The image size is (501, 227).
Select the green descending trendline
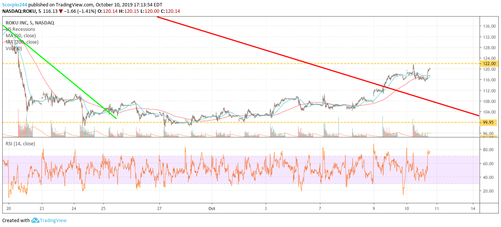[60, 72]
